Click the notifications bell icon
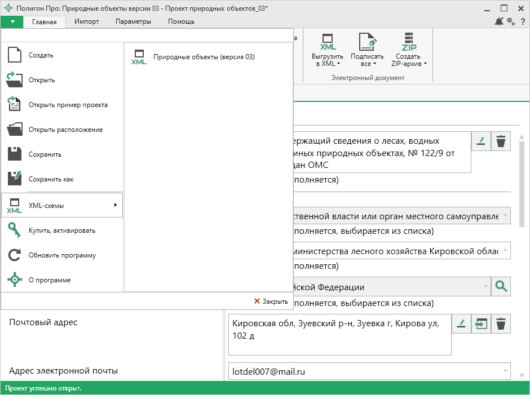Viewport: 530px width, 395px height. [499, 21]
